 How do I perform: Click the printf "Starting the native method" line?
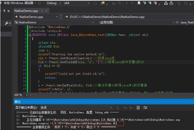[72, 54]
